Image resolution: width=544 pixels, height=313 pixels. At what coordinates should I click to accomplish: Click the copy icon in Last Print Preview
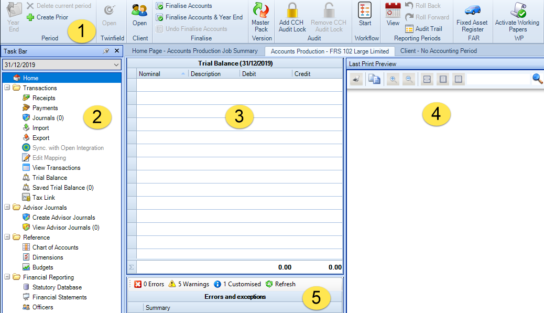pos(374,79)
